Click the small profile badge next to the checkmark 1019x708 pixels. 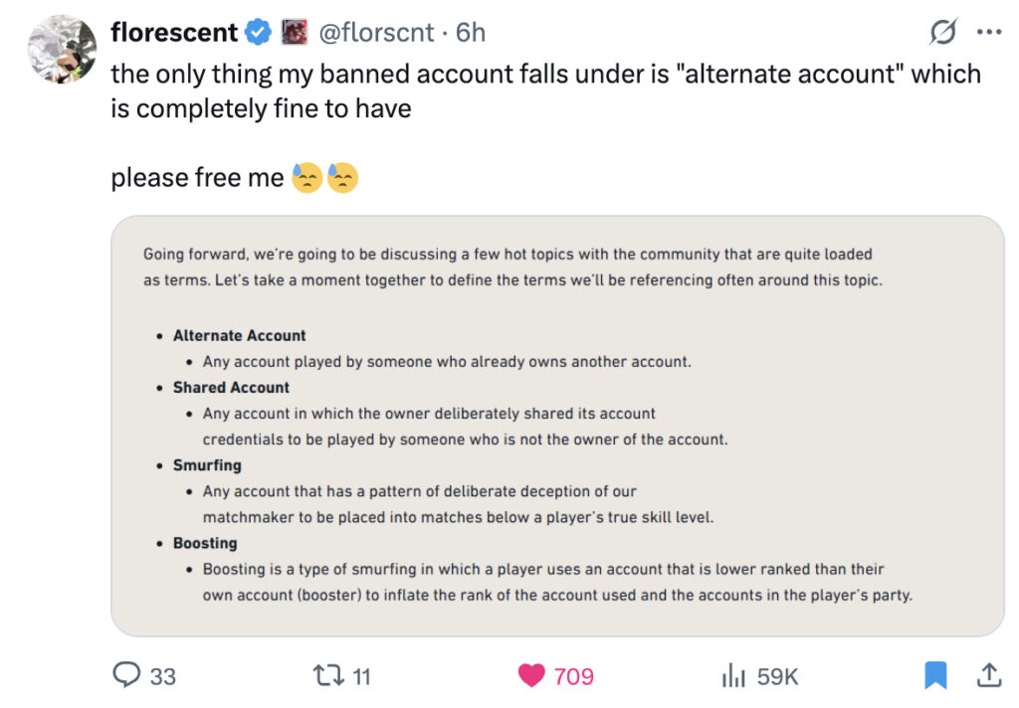pos(294,31)
